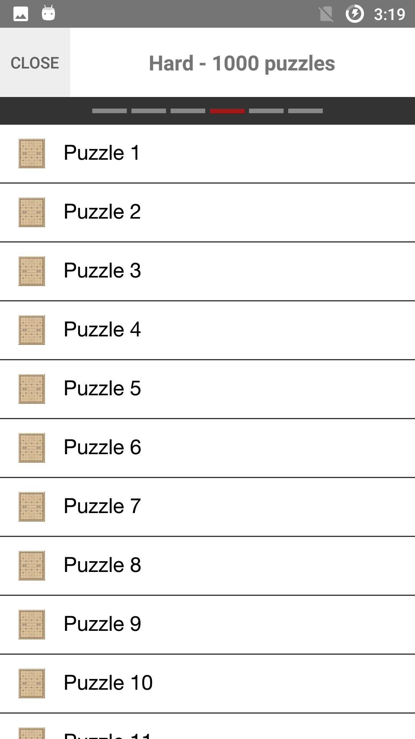Select the third page indicator bar
The height and width of the screenshot is (739, 415).
point(188,111)
